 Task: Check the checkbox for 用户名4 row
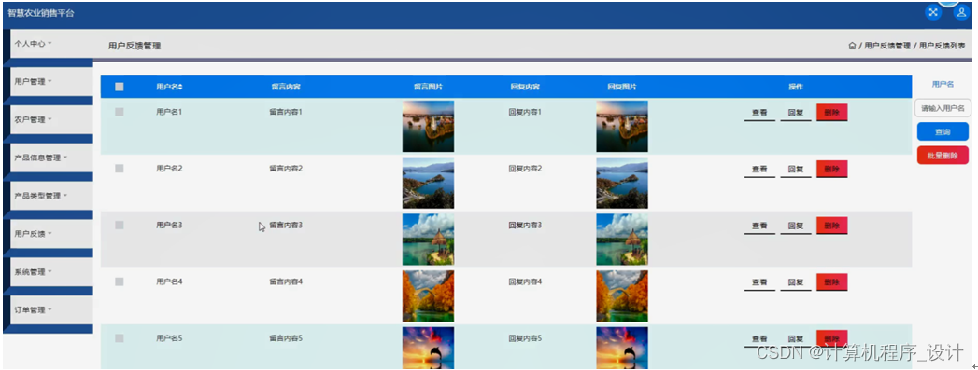[x=120, y=281]
